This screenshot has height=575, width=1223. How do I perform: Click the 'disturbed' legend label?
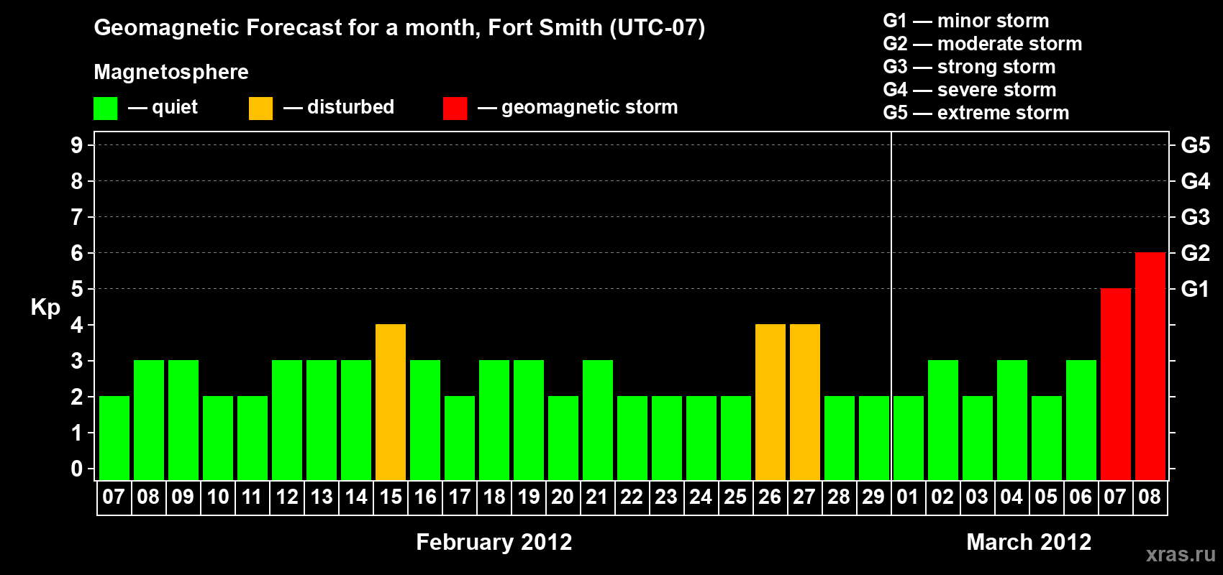coord(350,107)
